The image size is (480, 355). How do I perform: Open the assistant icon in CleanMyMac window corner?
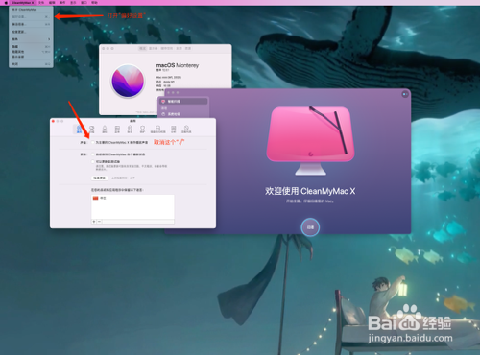(x=405, y=94)
